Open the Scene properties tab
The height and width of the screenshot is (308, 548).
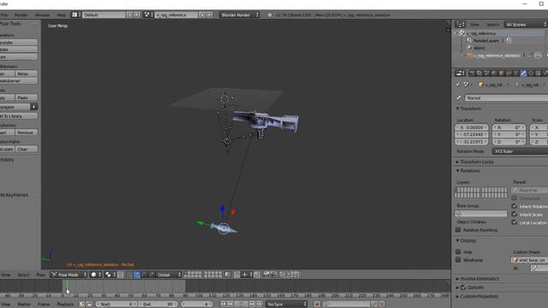pos(485,73)
